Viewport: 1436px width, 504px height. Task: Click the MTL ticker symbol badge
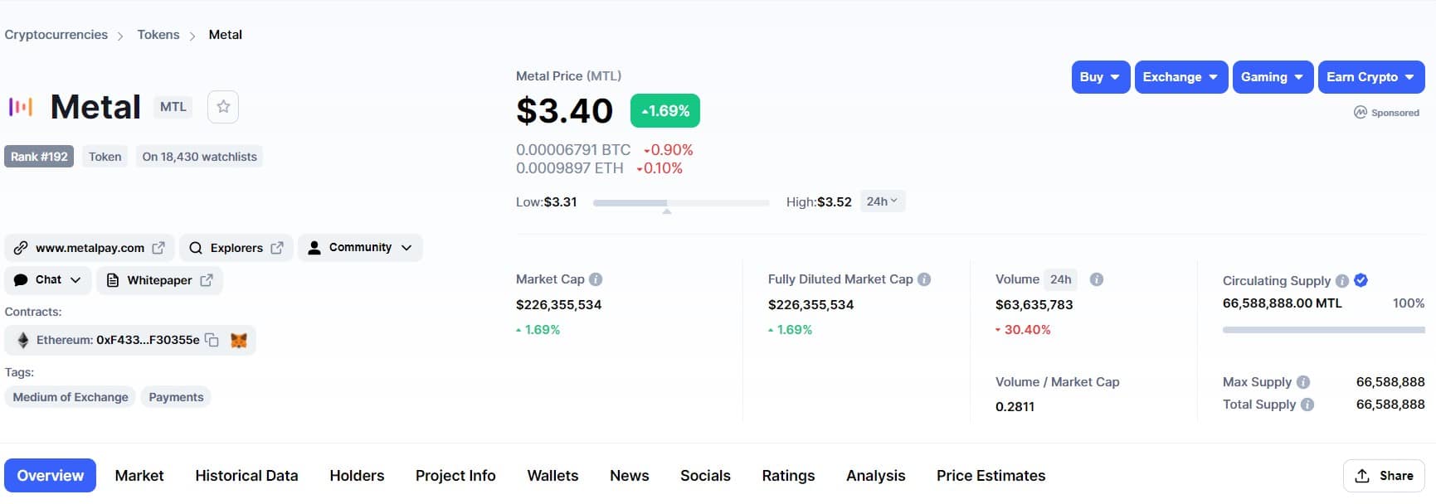(173, 107)
